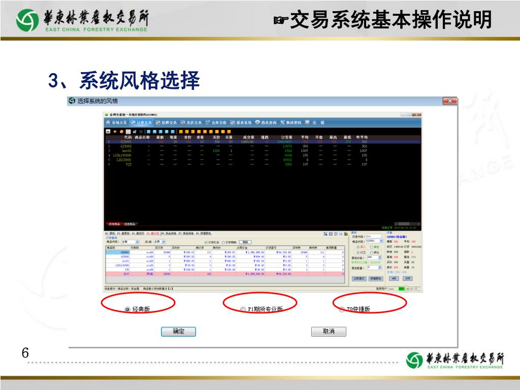Select the 经典版 style radio button
The height and width of the screenshot is (390, 520).
(127, 309)
